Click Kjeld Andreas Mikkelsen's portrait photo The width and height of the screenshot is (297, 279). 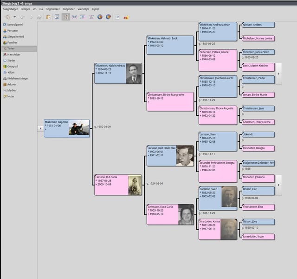click(x=134, y=73)
